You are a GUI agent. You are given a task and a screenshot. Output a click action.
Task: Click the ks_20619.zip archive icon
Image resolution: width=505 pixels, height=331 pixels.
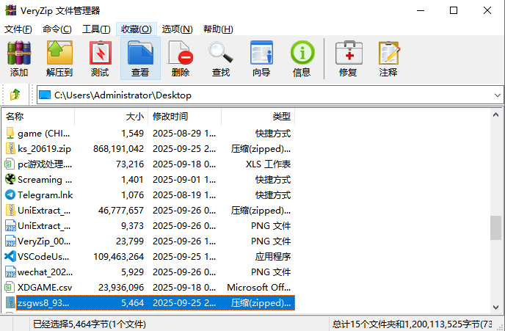[10, 149]
